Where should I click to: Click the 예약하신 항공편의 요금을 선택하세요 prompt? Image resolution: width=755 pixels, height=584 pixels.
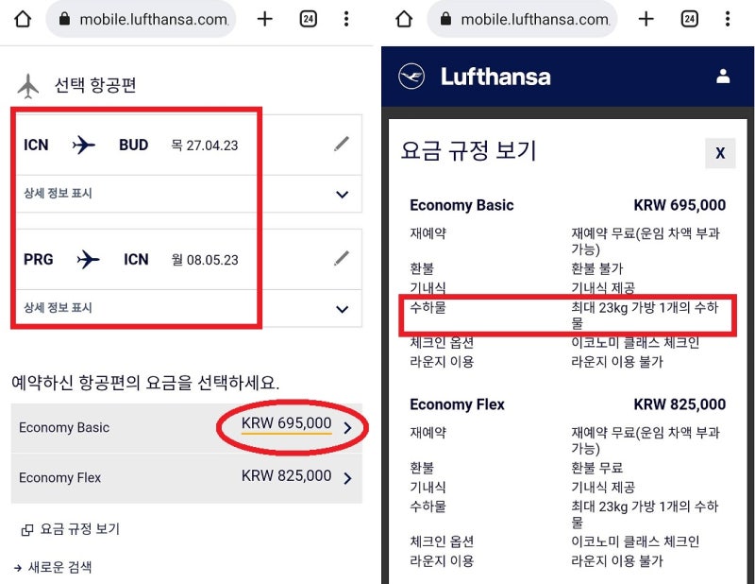tap(145, 383)
